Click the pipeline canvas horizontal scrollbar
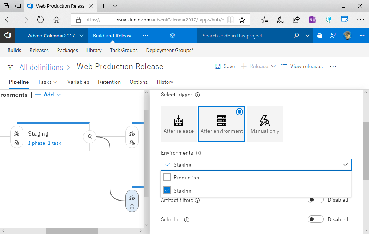 point(72,231)
